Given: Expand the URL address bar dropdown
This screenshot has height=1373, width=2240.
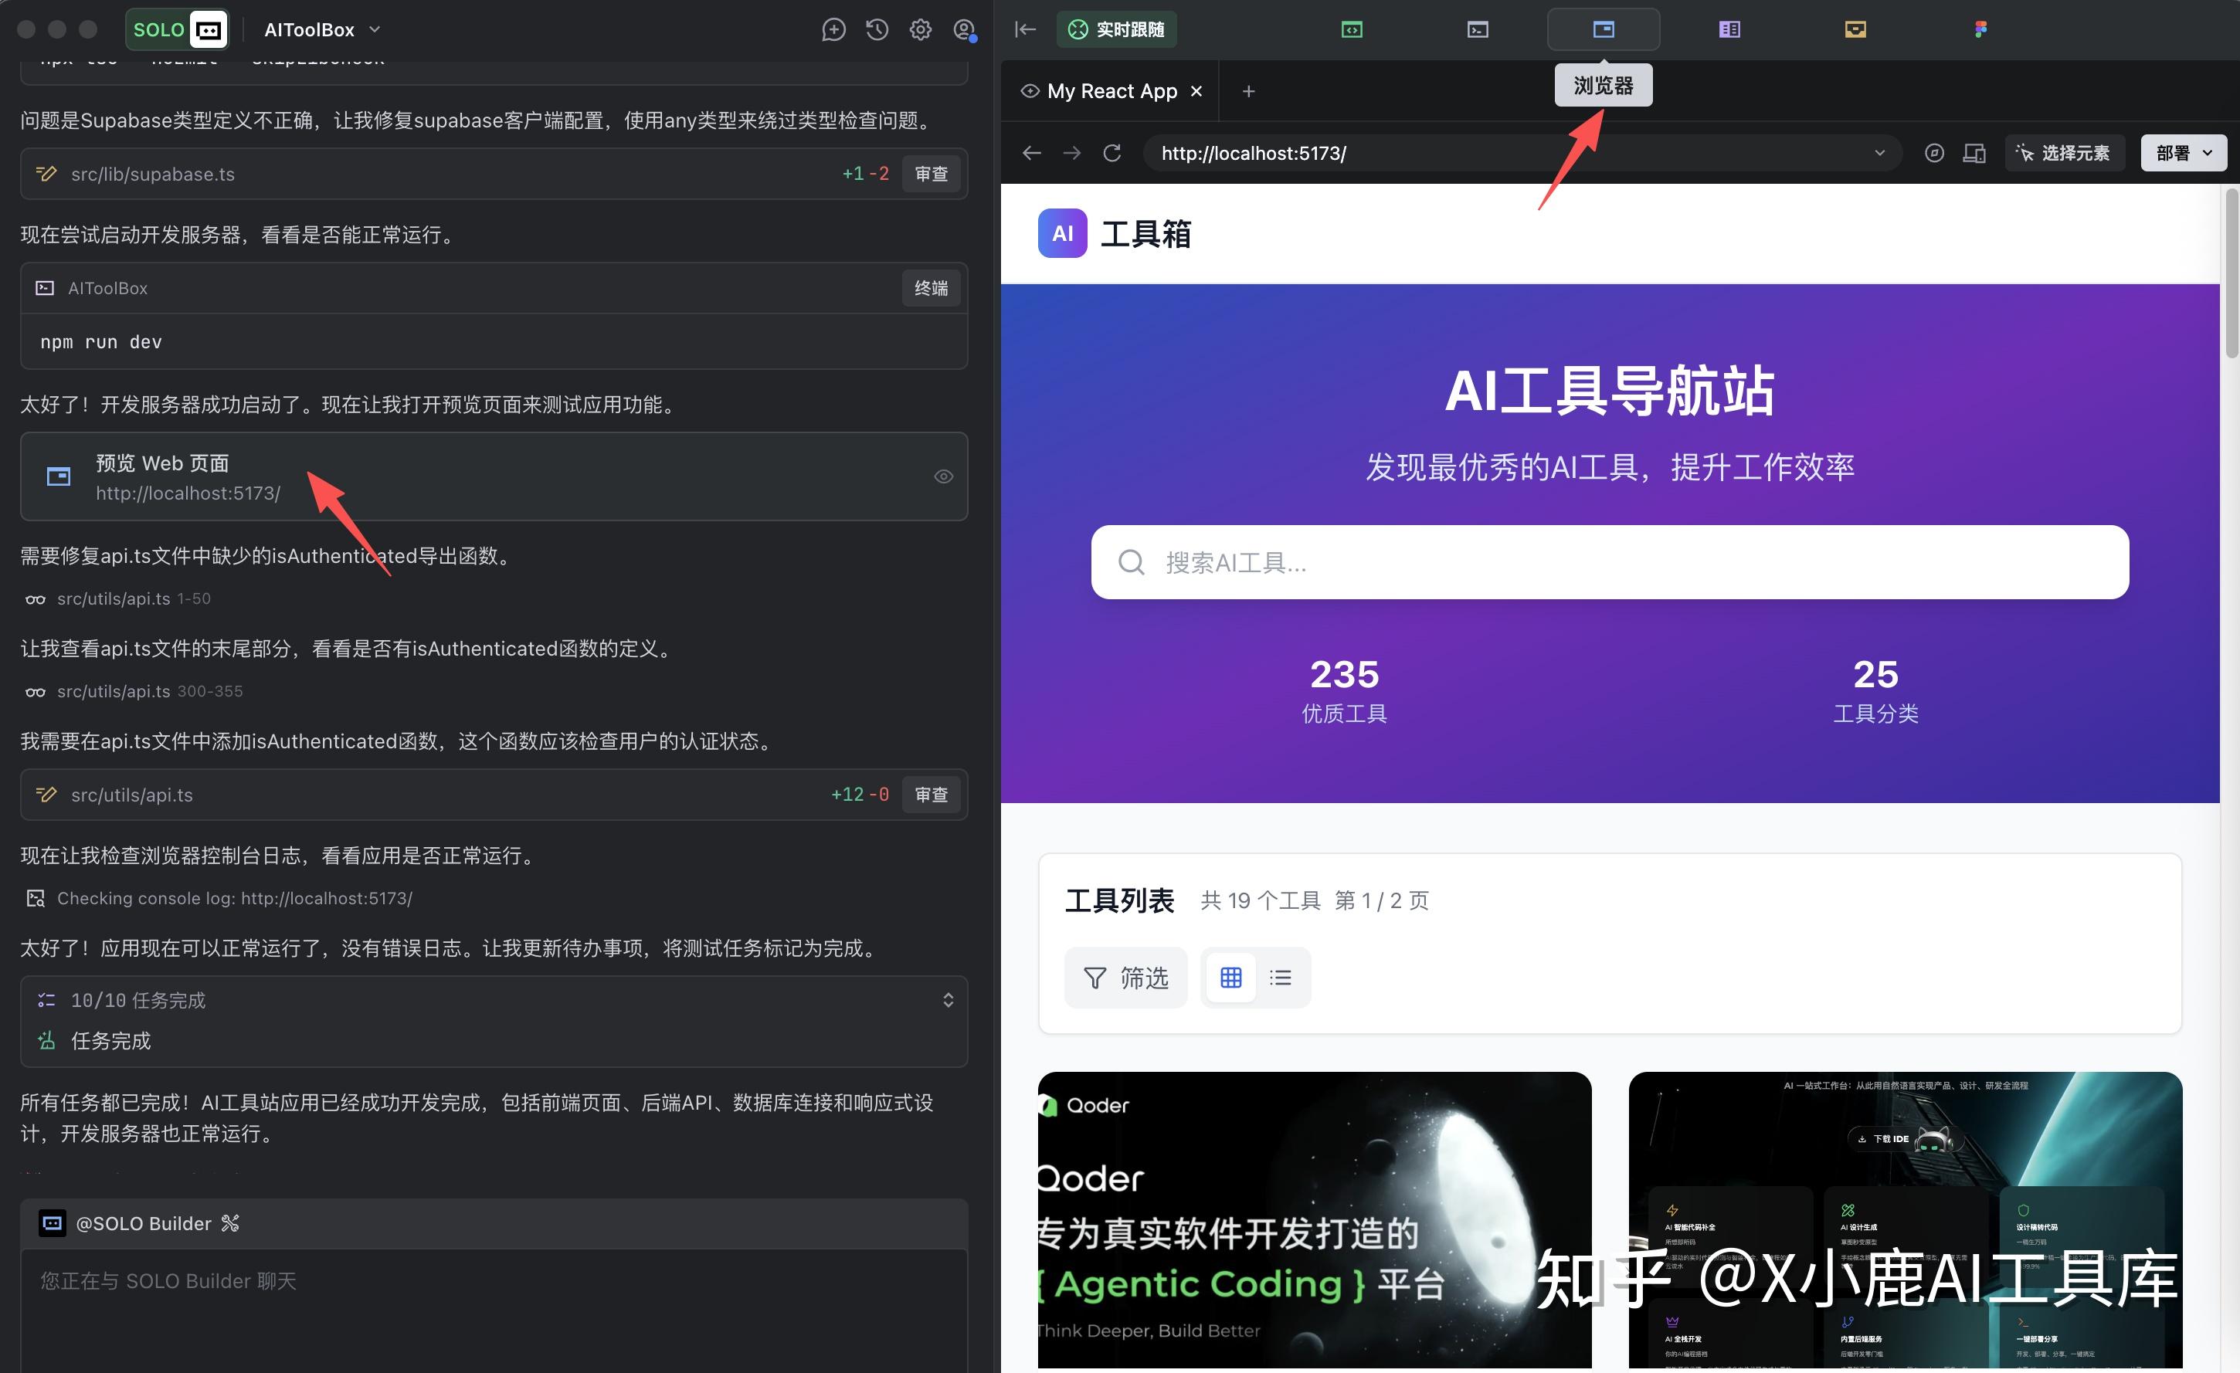Looking at the screenshot, I should point(1880,153).
